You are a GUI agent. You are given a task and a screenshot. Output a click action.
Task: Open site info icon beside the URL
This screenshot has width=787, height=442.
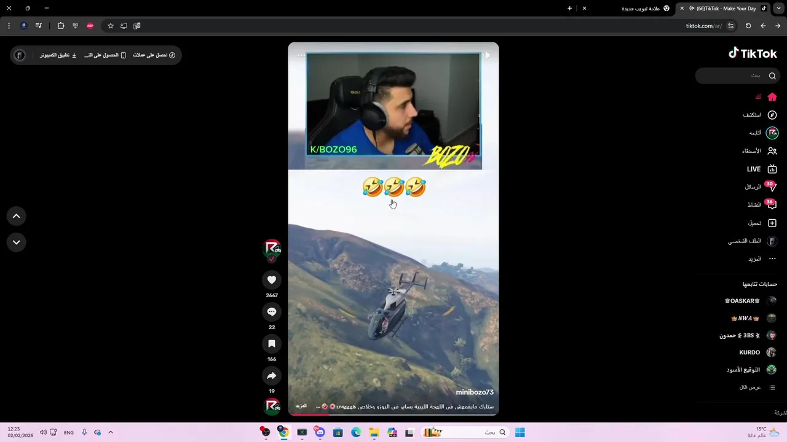pyautogui.click(x=730, y=26)
